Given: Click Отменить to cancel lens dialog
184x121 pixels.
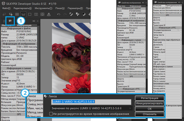Looking at the screenshot, I should 149,114.
